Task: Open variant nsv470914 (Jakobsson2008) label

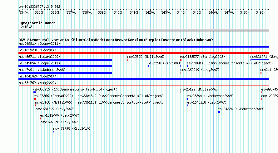Action: point(42,70)
